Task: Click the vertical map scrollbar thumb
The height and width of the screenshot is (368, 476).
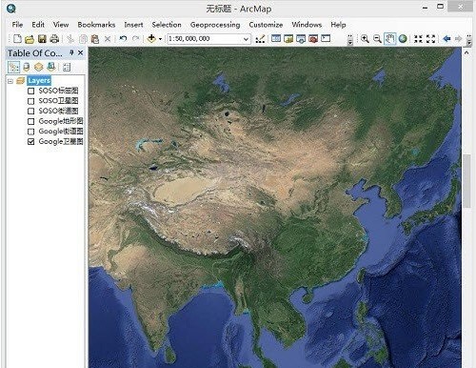Action: (x=466, y=181)
